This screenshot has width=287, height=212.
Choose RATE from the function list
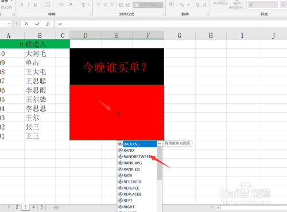point(138,175)
